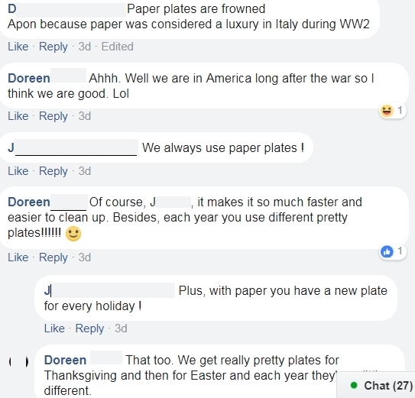Image resolution: width=415 pixels, height=398 pixels.
Task: Like Doreen's 'Of course' faster cleanup comment
Action: (18, 257)
